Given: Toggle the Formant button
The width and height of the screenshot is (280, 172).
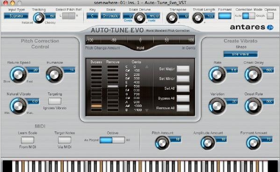Looking at the screenshot, I should (x=225, y=16).
